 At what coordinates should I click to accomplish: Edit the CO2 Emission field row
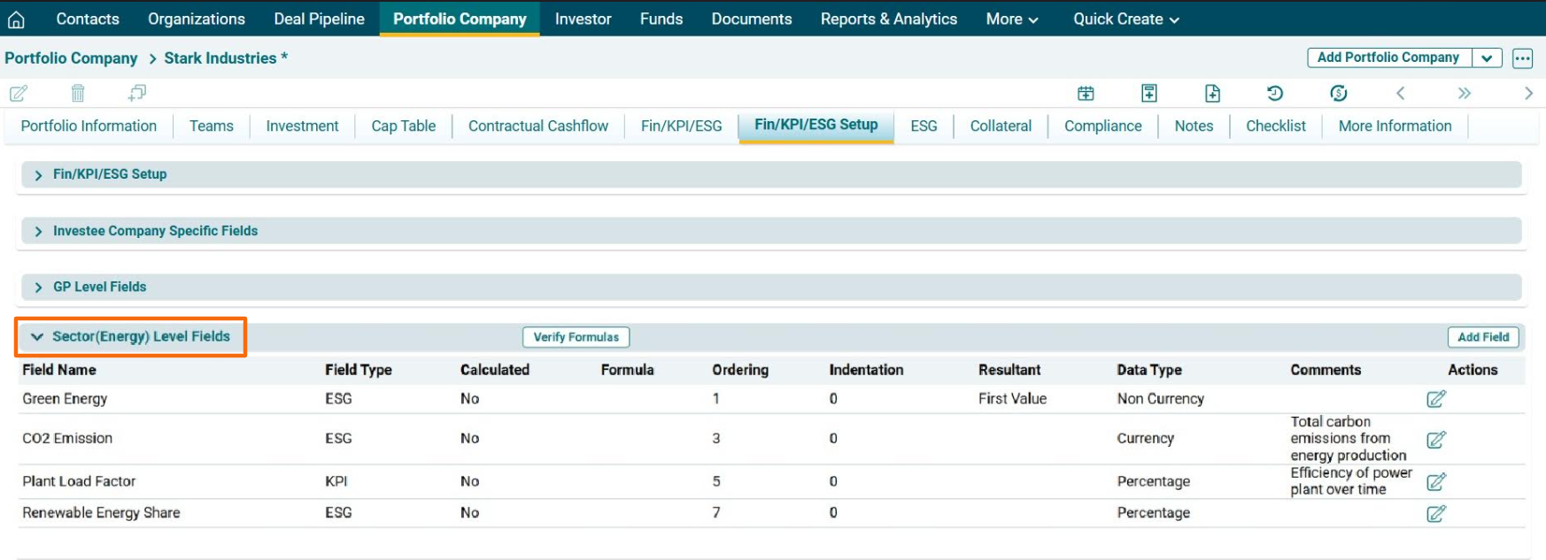point(1435,440)
